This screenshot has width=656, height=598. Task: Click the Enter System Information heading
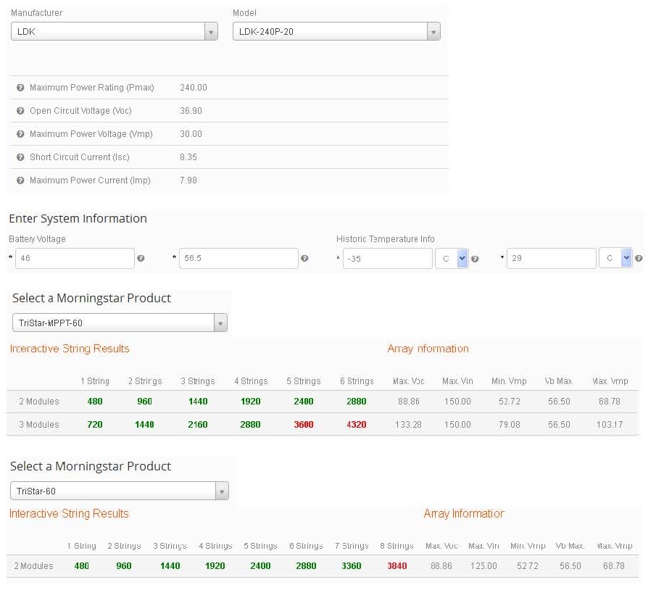(78, 218)
